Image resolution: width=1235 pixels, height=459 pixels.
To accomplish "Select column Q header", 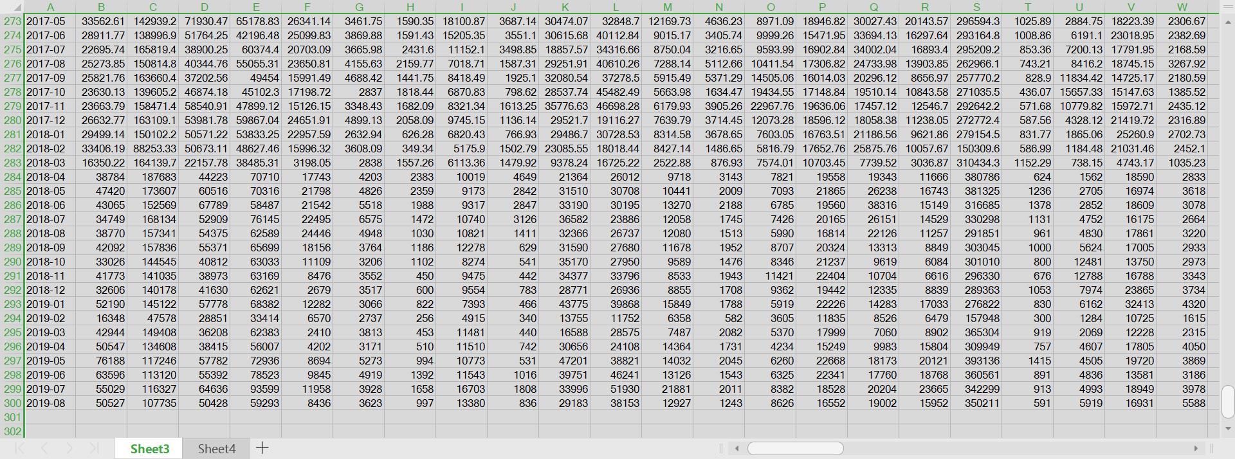I will pos(874,7).
